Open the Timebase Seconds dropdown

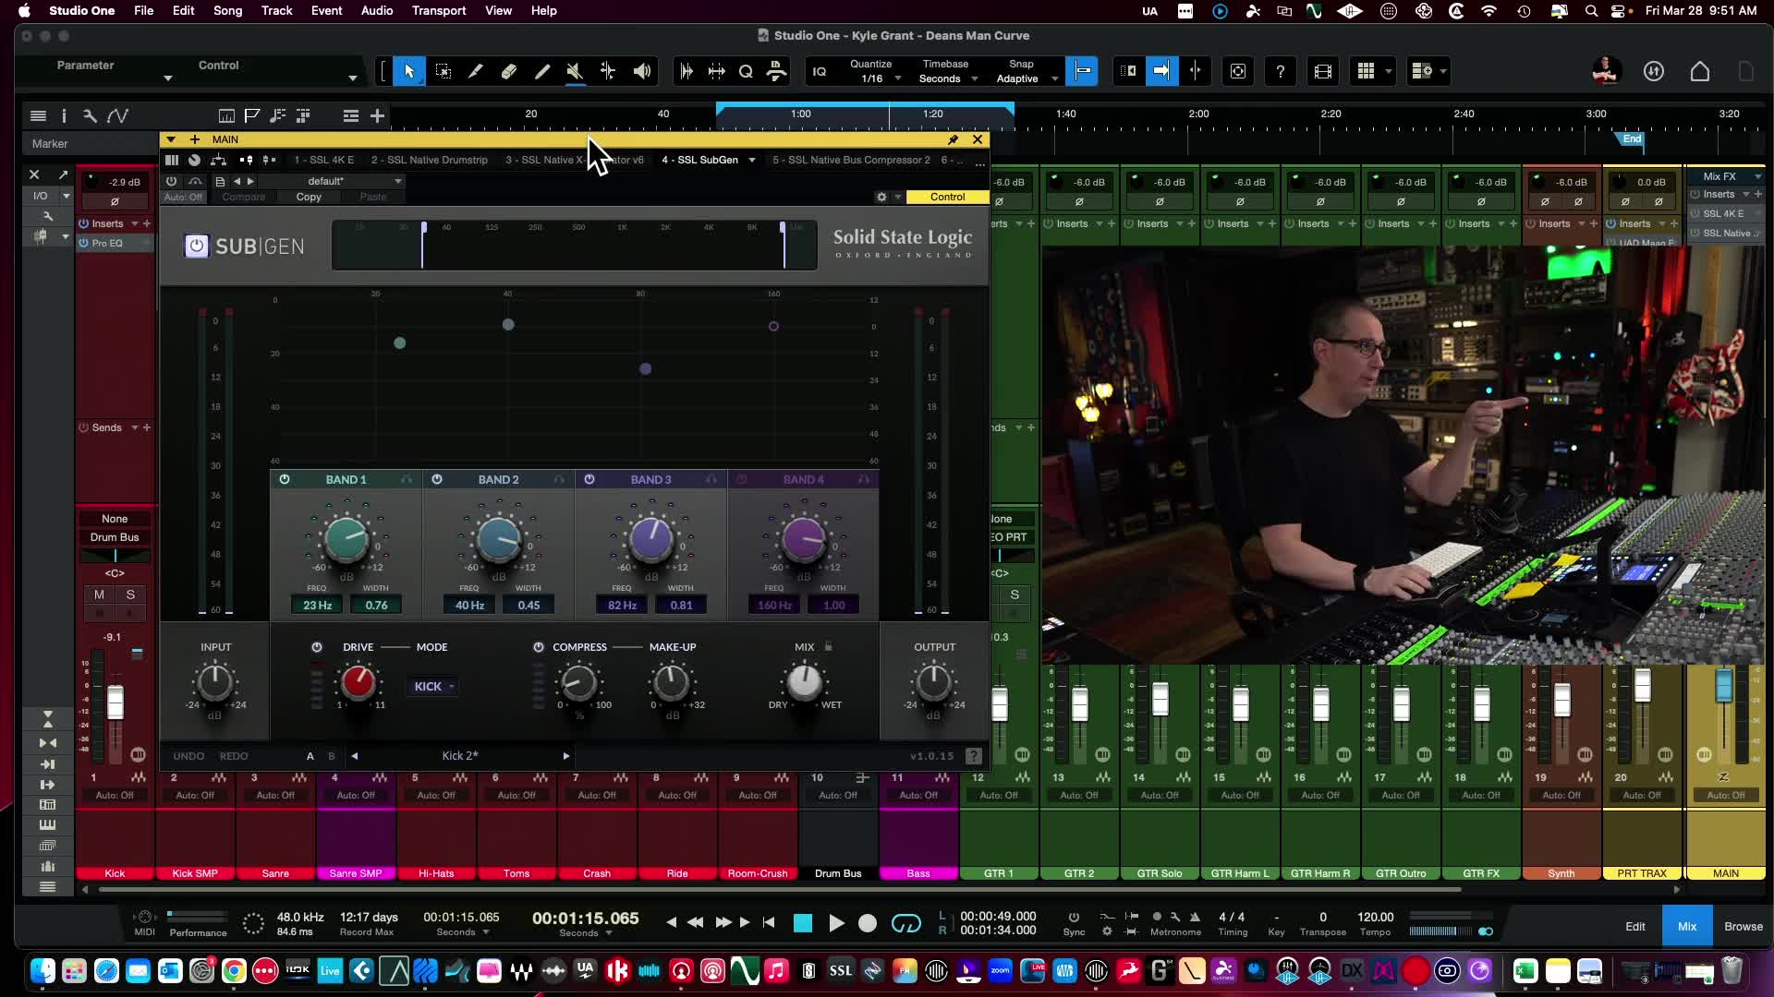947,78
